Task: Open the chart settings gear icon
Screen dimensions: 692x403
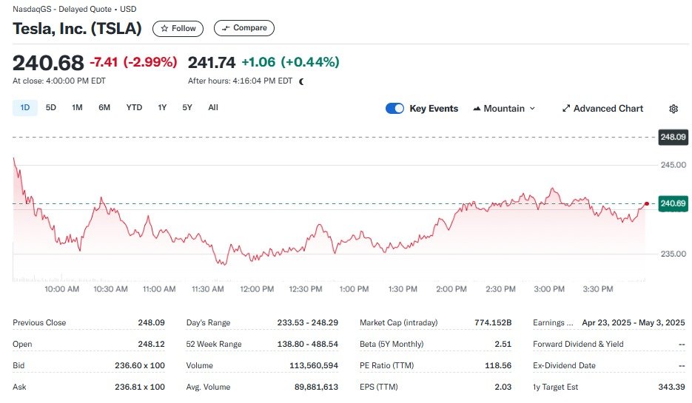Action: 673,109
